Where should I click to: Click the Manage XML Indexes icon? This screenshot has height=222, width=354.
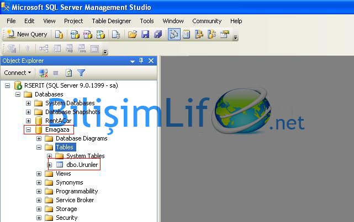82,48
